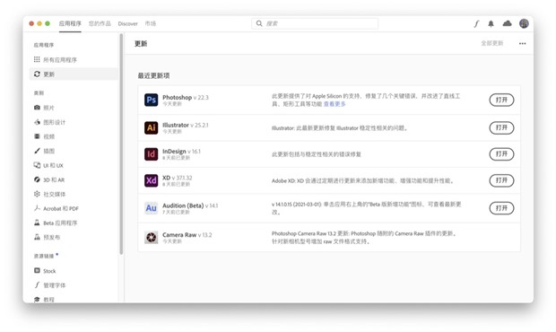Screen dimensions: 556x332
Task: Click the Audition Beta app icon
Action: tap(151, 208)
